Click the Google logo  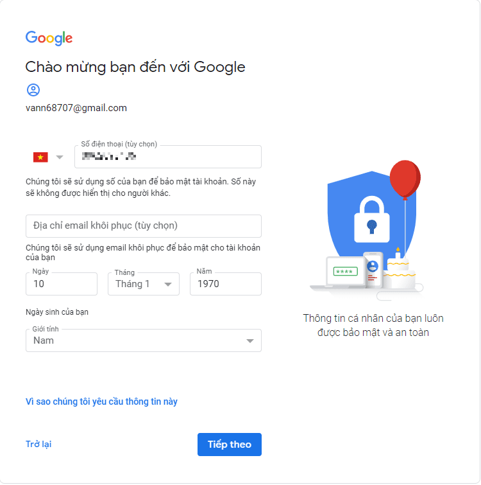(49, 38)
